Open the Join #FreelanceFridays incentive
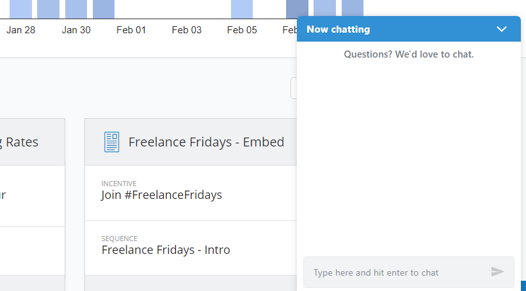The image size is (526, 291). coord(162,195)
